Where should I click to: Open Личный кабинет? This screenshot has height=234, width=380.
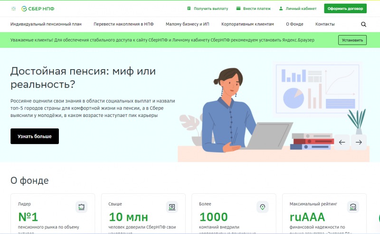tap(297, 9)
